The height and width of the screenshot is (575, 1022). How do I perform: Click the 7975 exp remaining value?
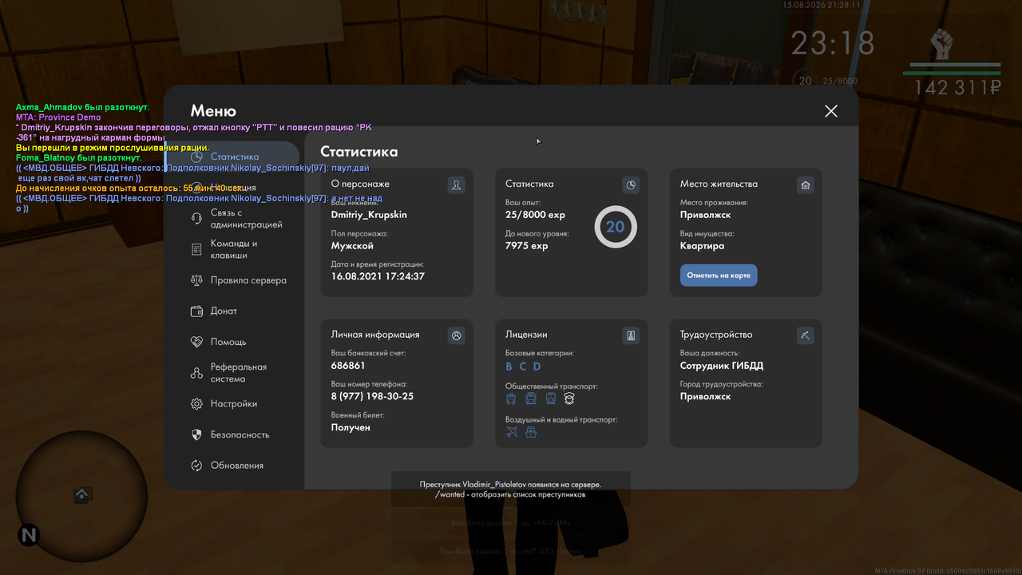point(527,246)
